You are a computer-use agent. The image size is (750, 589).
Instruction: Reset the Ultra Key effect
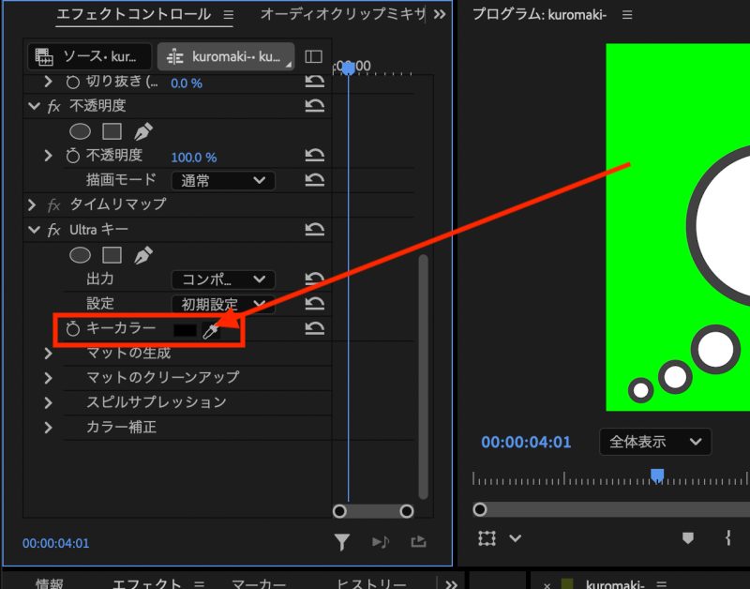[x=315, y=230]
